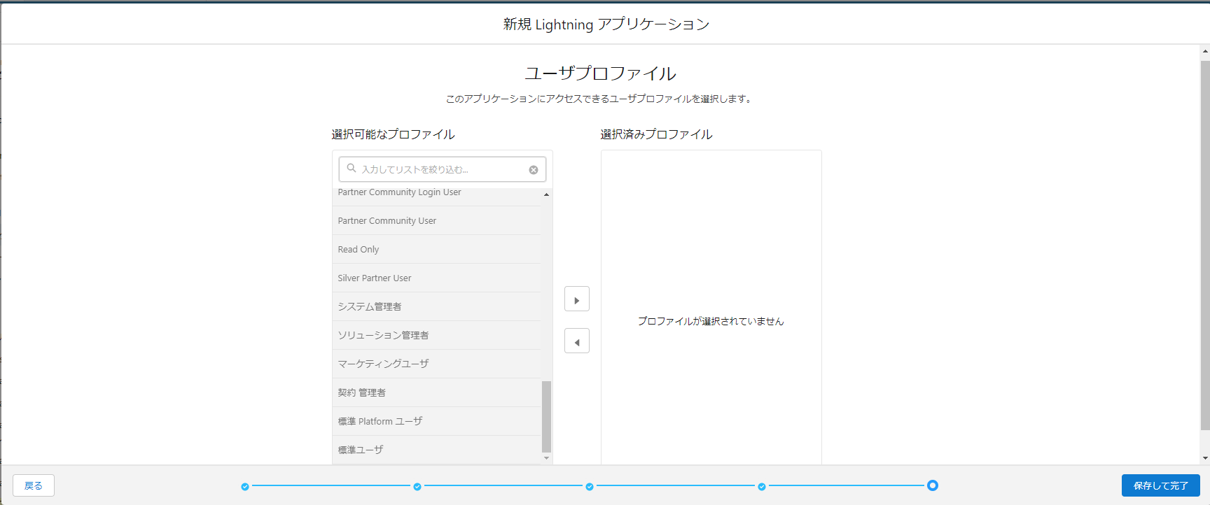Click the move-left arrow button
Screen dimensions: 1210x505
tap(577, 341)
